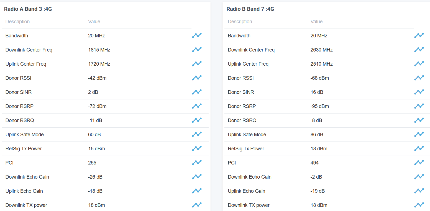The width and height of the screenshot is (430, 211).
Task: Click Radio B RefSig Tx Power chart icon
Action: 419,148
